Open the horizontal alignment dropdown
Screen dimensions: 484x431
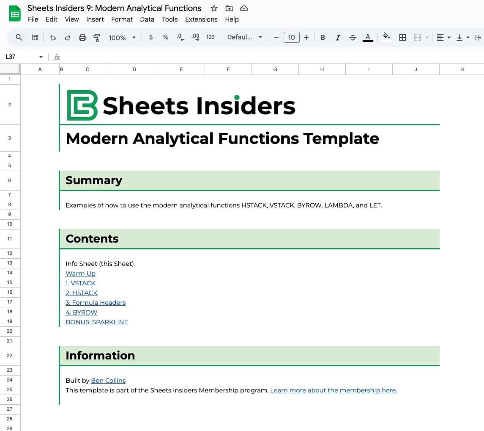click(443, 37)
